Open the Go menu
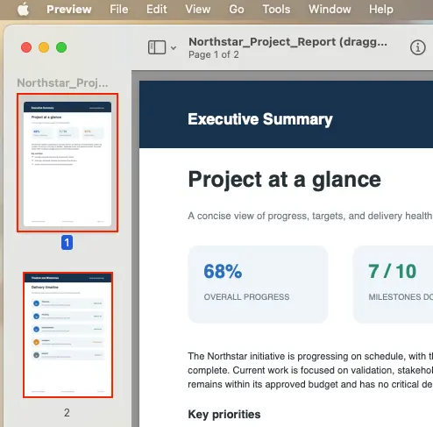Image resolution: width=433 pixels, height=427 pixels. pyautogui.click(x=237, y=10)
